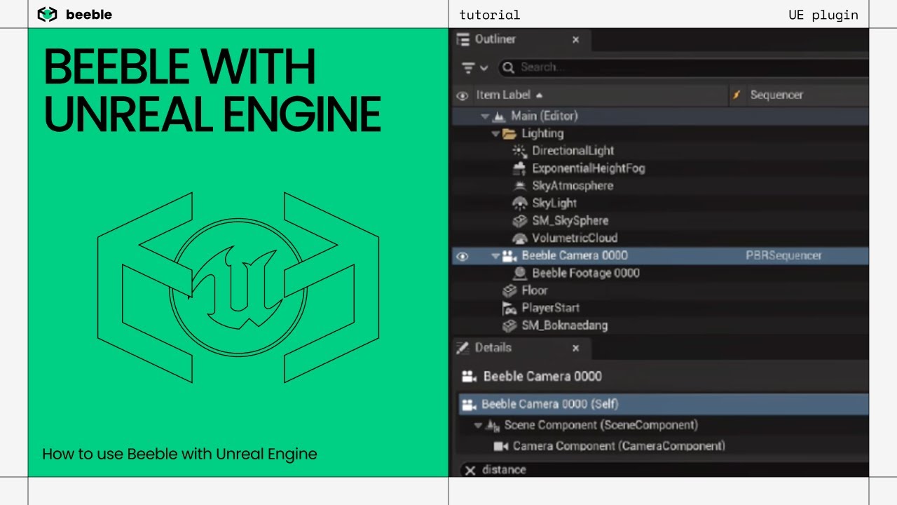Click the Beeble Camera 0000 (Self) icon

pos(469,404)
